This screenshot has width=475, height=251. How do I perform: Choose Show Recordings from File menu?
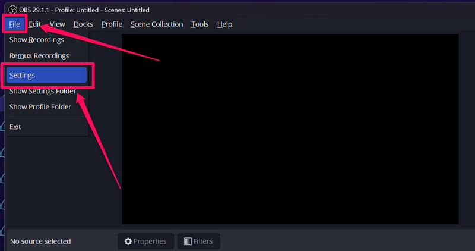(x=37, y=40)
